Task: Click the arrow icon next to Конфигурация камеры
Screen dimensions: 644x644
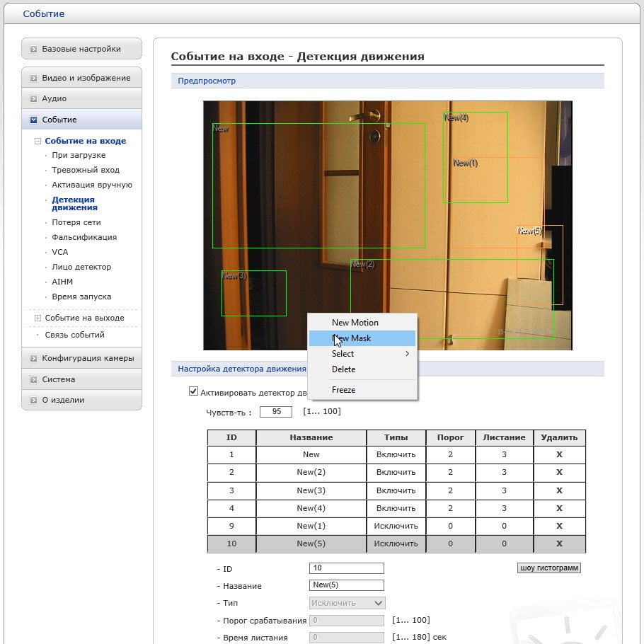Action: tap(34, 359)
